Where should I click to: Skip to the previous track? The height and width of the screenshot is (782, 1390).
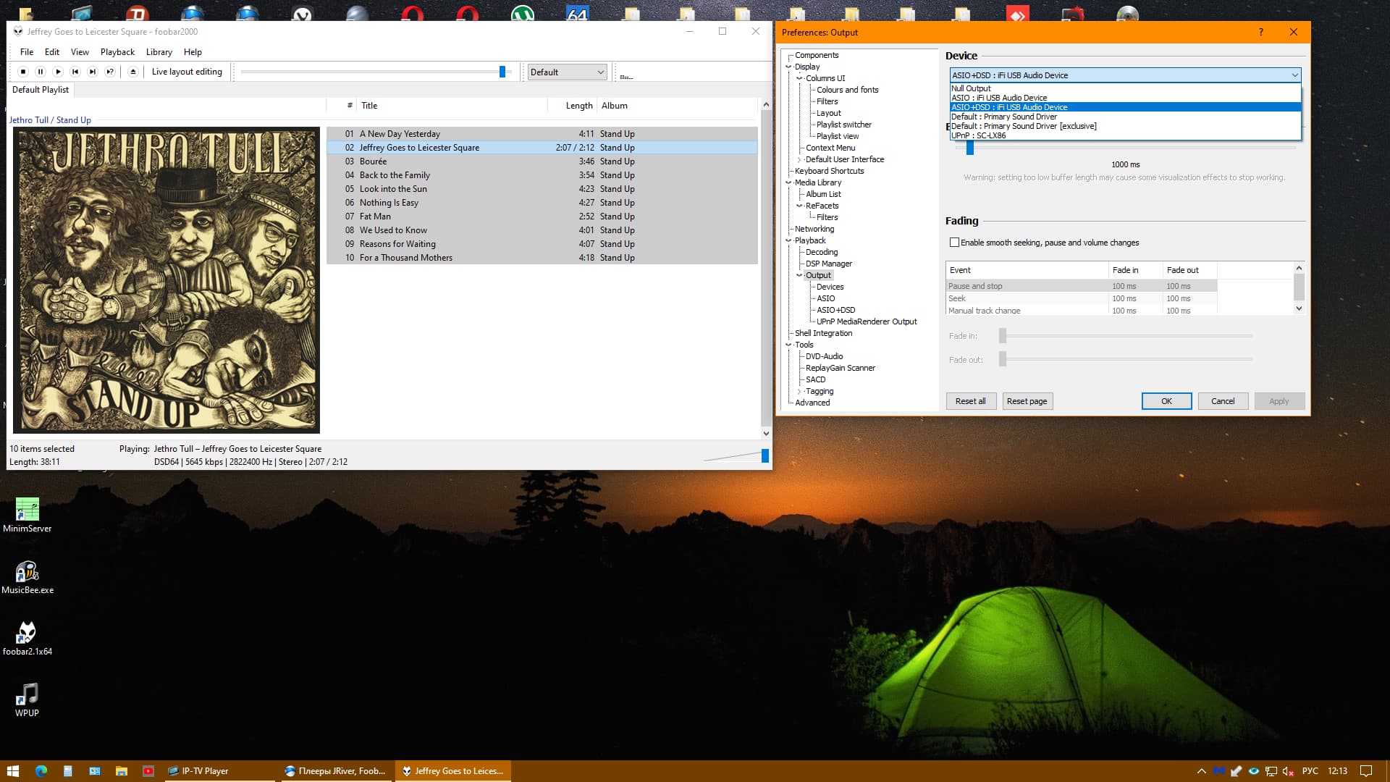coord(75,72)
